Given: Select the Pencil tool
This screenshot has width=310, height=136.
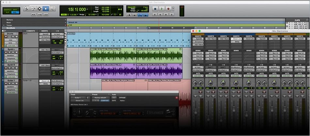Looking at the screenshot, I should tap(53, 8).
